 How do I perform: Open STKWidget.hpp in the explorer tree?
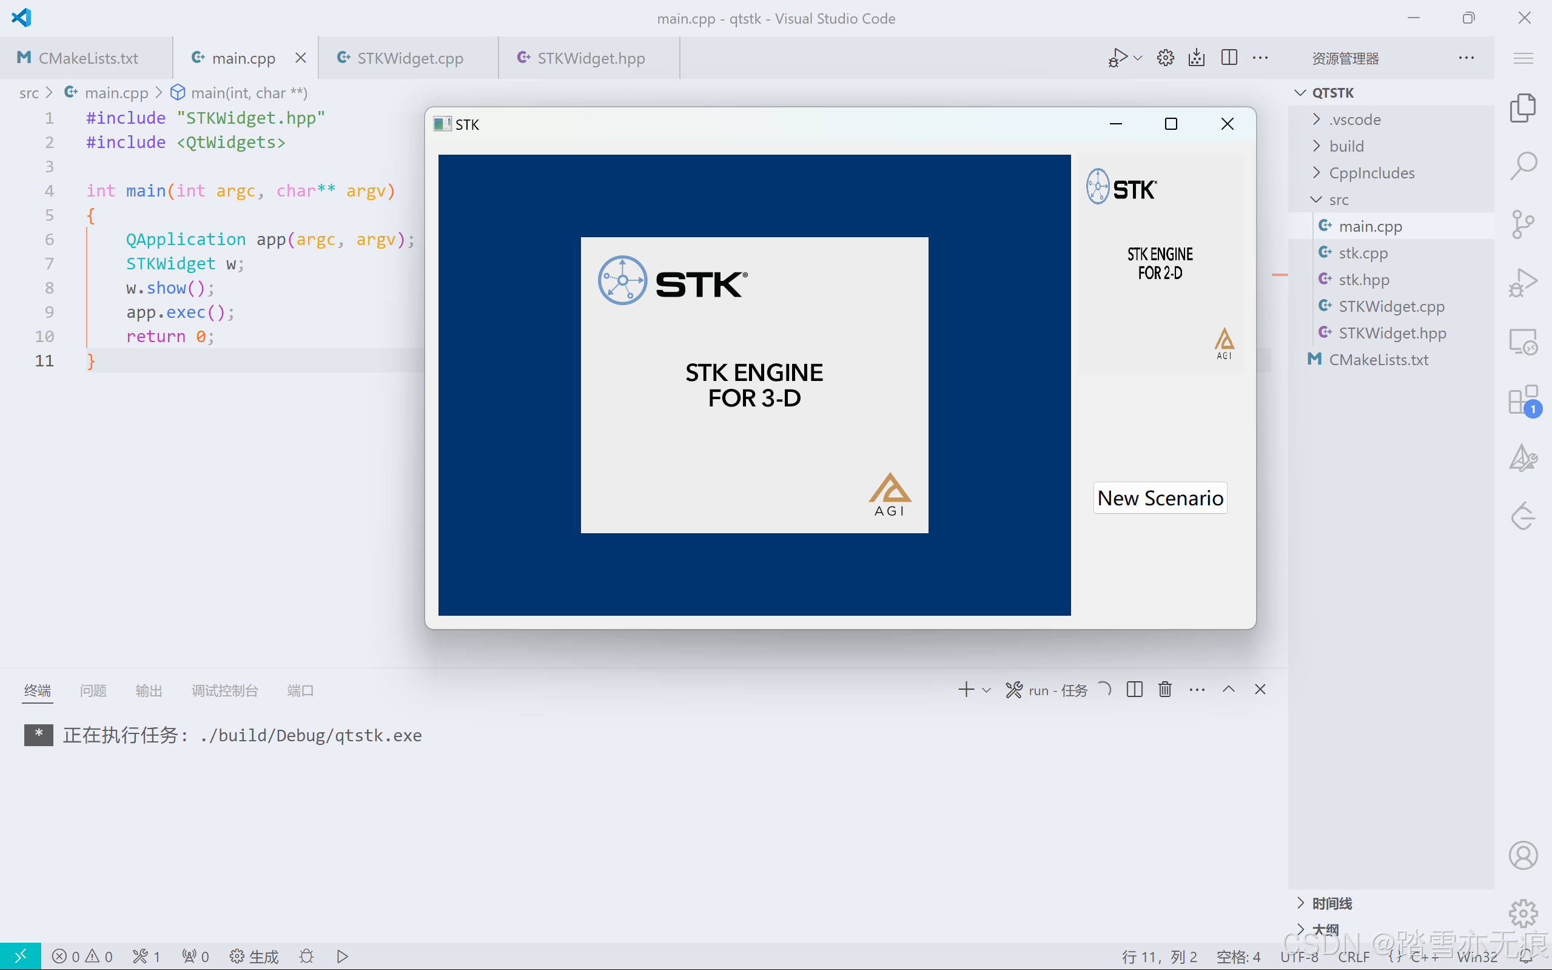tap(1391, 333)
